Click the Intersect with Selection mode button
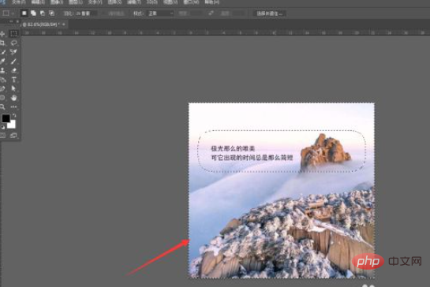This screenshot has height=287, width=430. click(51, 13)
